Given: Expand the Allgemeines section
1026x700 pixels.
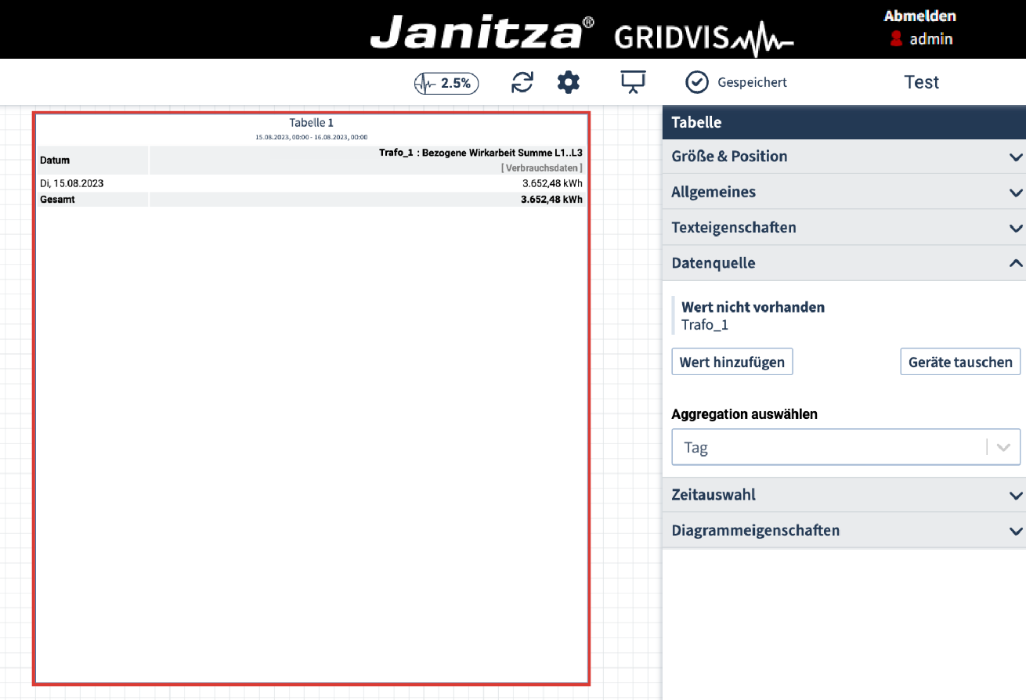Looking at the screenshot, I should pos(844,192).
